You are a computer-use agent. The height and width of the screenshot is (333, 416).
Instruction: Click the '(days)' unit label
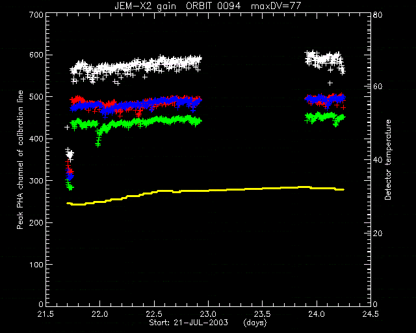[x=255, y=323]
